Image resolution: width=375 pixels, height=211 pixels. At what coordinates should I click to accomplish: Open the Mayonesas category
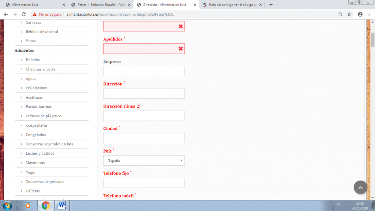(x=35, y=163)
